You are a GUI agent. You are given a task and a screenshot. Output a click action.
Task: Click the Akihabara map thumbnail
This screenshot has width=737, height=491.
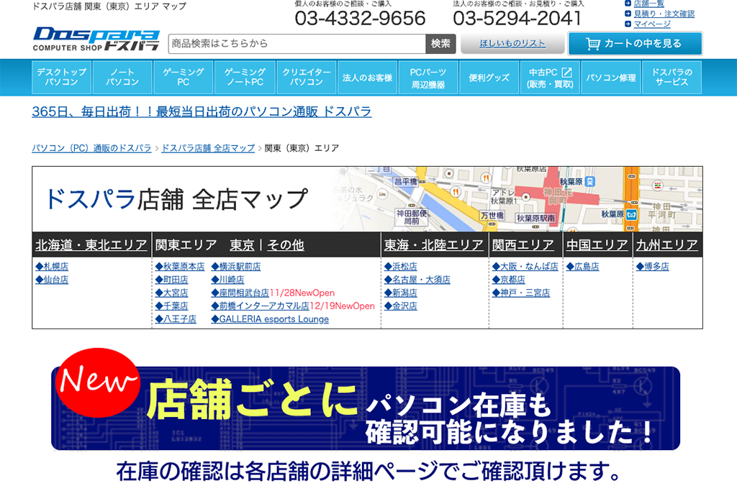tap(517, 199)
